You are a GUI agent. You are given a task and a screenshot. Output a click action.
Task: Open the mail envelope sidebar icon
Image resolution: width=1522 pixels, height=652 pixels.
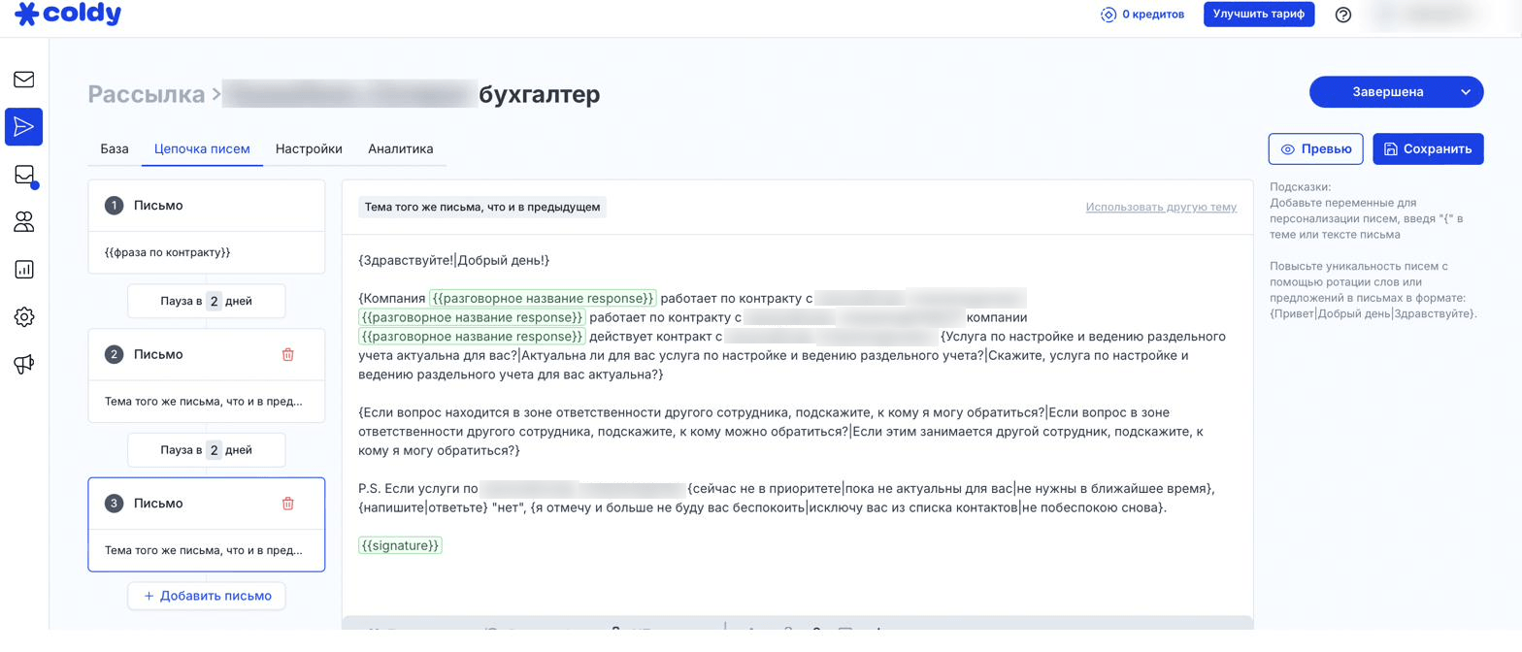point(24,80)
